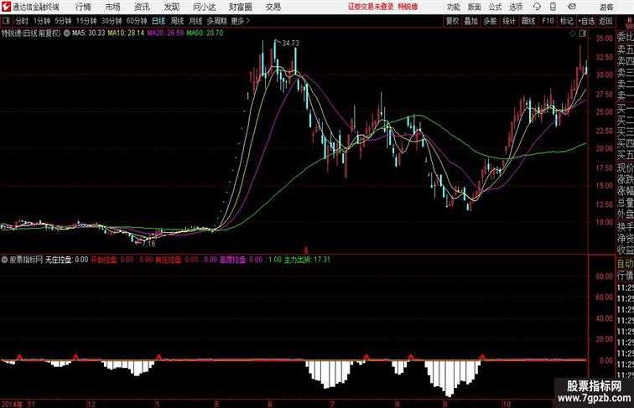Viewport: 634px width, 408px height.
Task: Click the 通达信 red logo icon
Action: [6, 7]
